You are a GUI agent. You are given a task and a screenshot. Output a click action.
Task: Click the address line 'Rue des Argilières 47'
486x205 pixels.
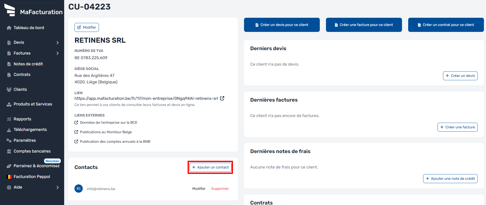coord(94,76)
